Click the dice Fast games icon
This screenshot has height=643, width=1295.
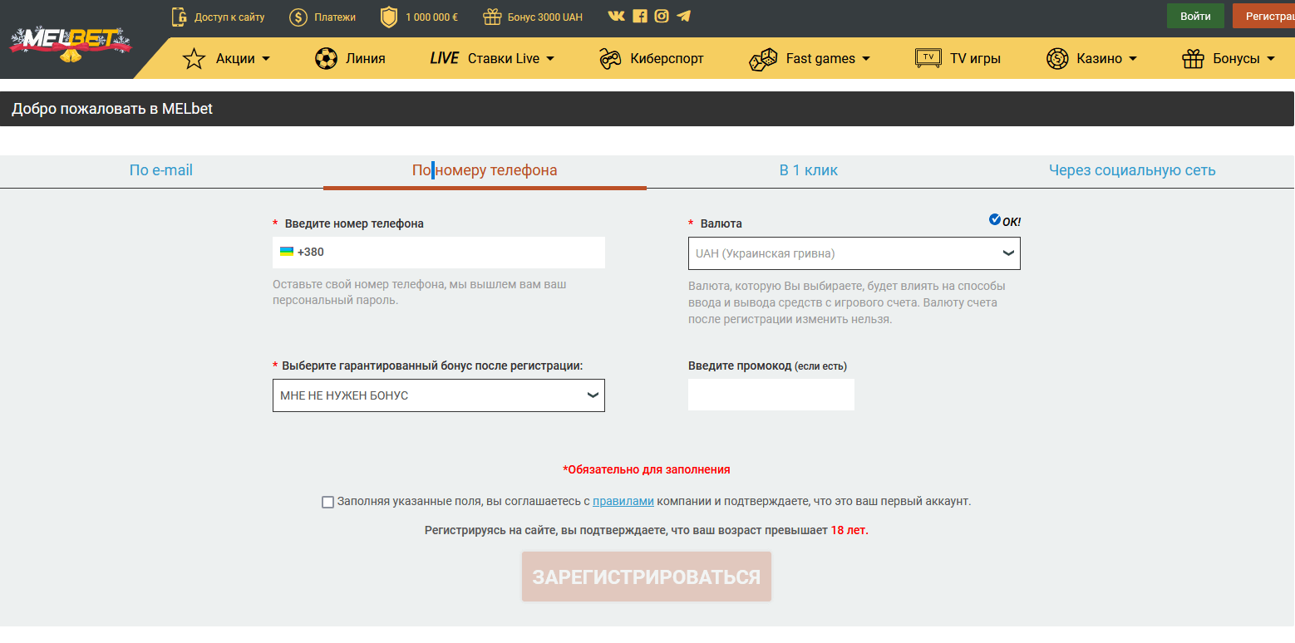(763, 59)
